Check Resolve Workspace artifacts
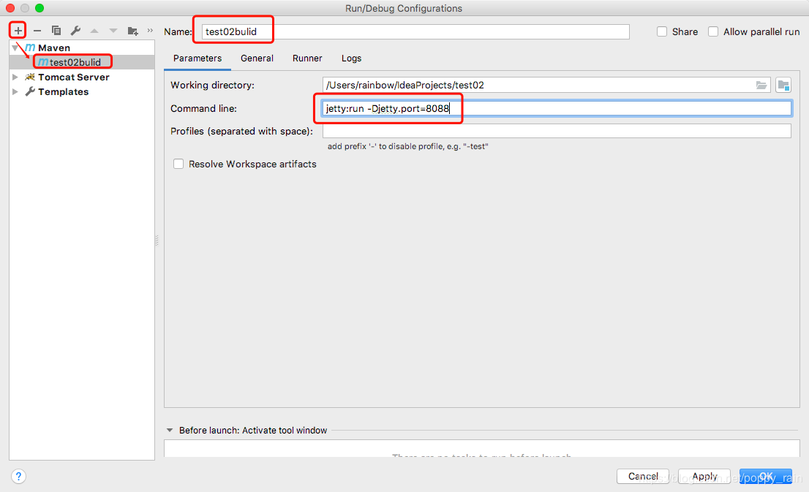 (178, 164)
